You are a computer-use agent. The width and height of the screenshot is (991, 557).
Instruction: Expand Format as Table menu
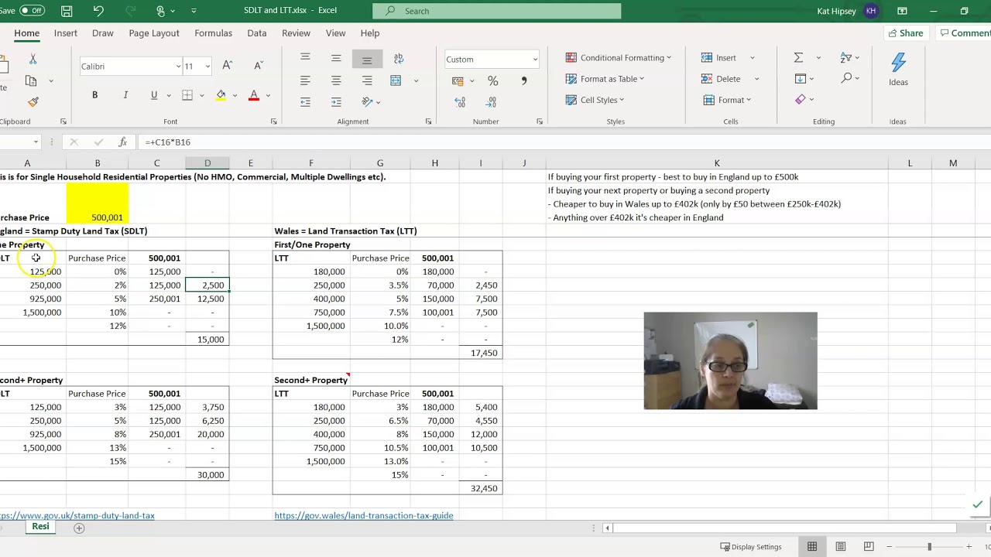[x=605, y=79]
